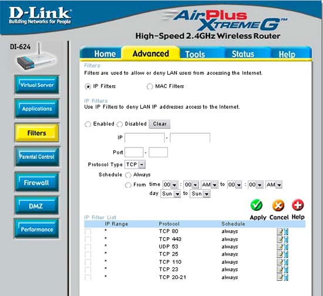Click the red Help plus icon
The width and height of the screenshot is (323, 296).
click(298, 205)
